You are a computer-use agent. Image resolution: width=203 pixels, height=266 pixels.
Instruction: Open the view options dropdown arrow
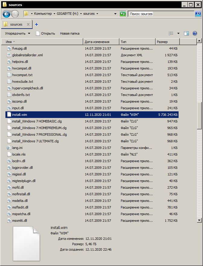pos(178,33)
